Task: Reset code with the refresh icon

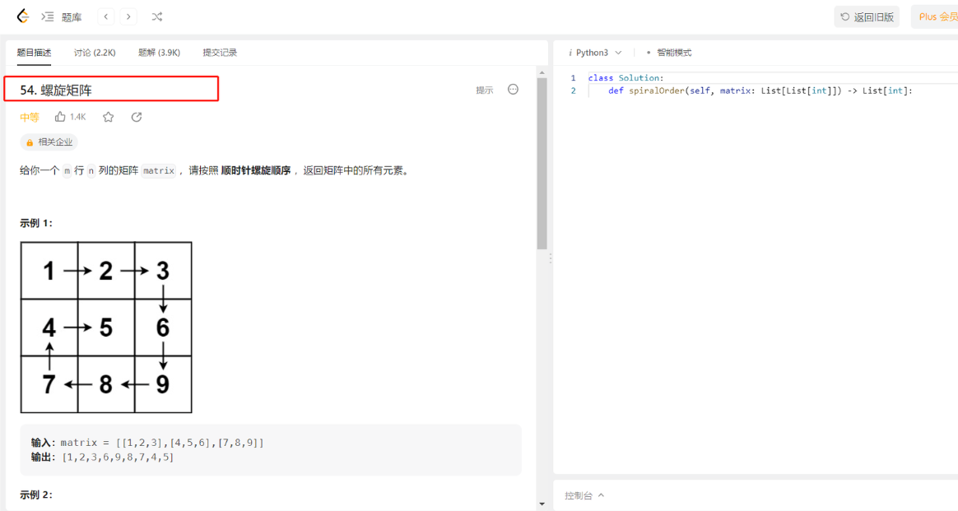Action: click(x=136, y=117)
